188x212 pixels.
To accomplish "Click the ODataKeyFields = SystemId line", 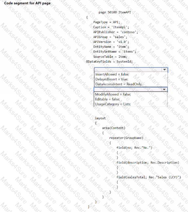I will (109, 61).
